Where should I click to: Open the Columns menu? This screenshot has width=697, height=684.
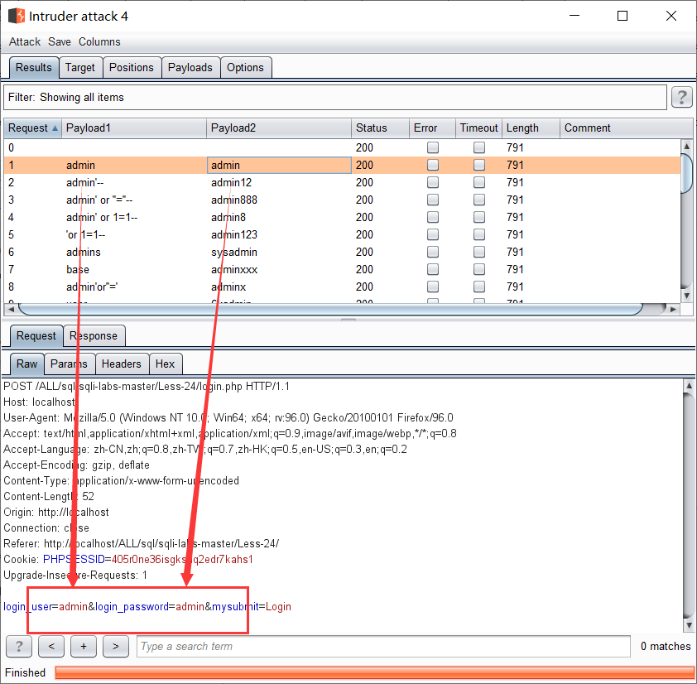click(99, 41)
